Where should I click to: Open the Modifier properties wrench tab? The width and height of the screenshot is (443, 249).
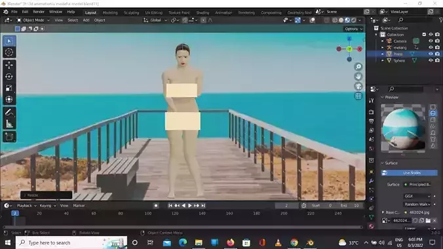tap(371, 181)
